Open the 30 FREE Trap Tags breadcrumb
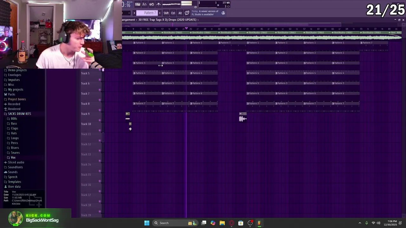The image size is (406, 228). coord(167,20)
